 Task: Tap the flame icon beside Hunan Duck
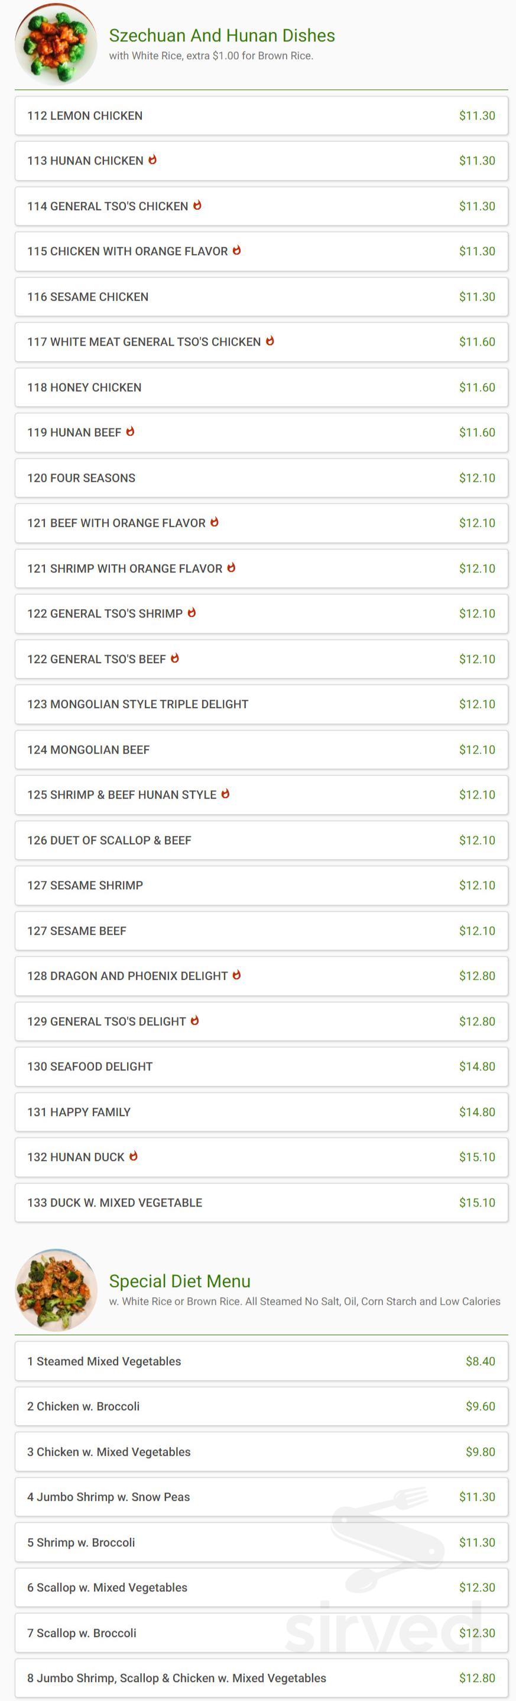tap(134, 1157)
